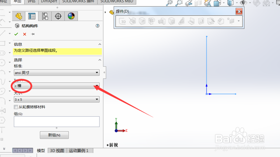
Task: Collapse the 信息 section
Action: tap(100, 44)
